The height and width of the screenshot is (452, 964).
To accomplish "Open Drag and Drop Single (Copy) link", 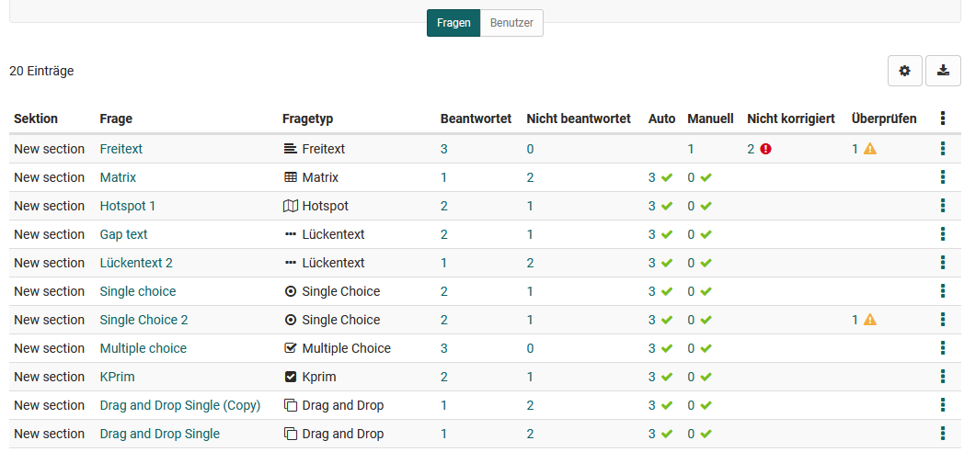I will click(x=179, y=405).
